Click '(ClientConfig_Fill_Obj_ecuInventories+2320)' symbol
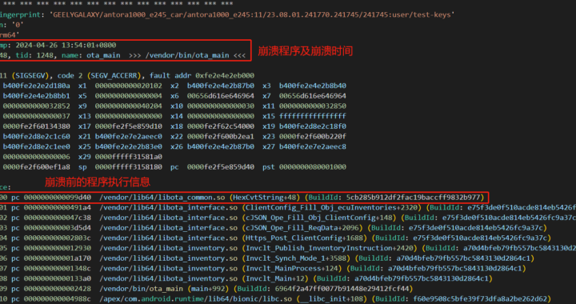576x304 pixels. pyautogui.click(x=332, y=208)
